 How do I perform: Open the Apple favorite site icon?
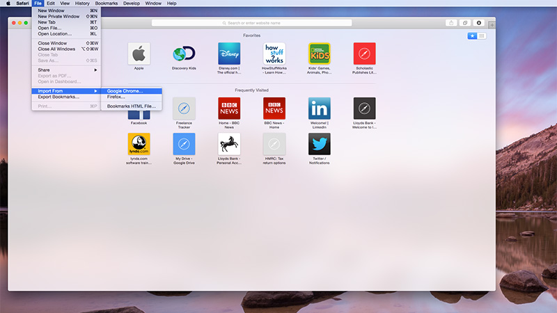[x=139, y=54]
